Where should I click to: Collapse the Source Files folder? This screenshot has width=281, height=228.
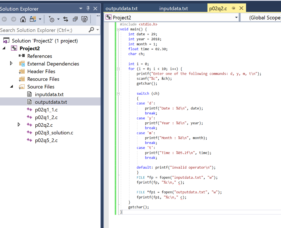point(12,86)
